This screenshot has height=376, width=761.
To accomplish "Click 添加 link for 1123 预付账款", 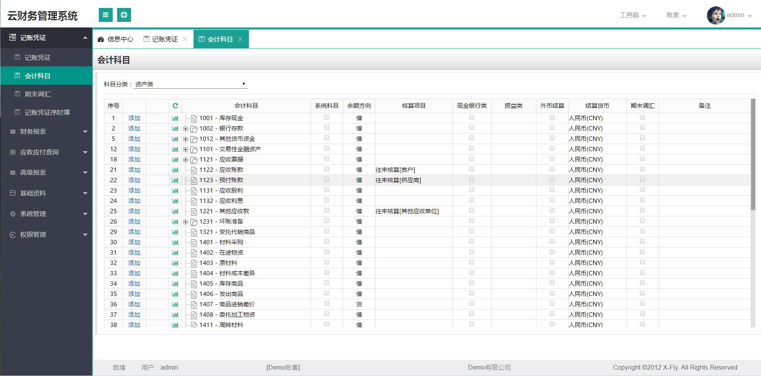I will click(134, 180).
